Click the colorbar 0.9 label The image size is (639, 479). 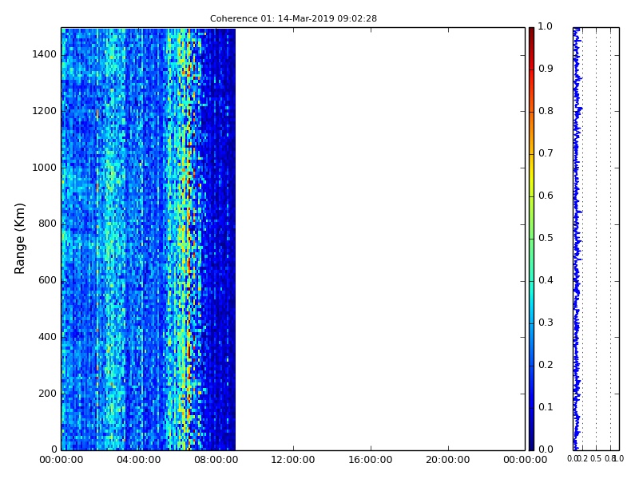pos(546,69)
